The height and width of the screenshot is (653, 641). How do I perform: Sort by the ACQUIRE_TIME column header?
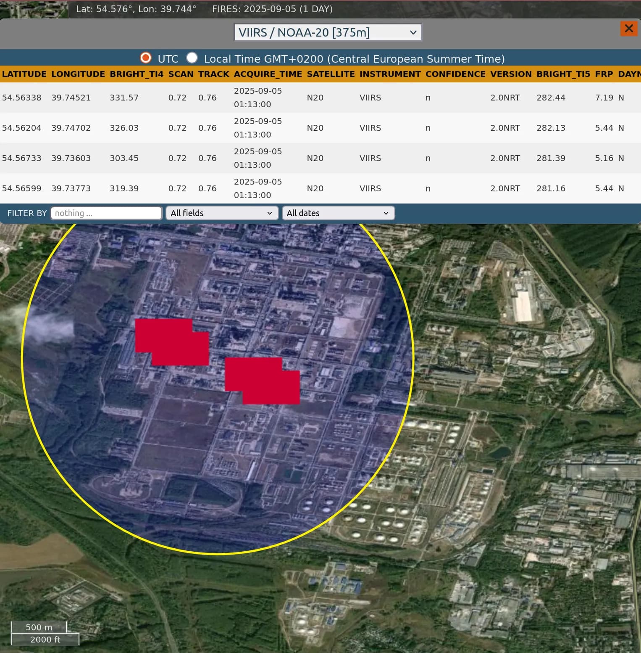pos(268,74)
